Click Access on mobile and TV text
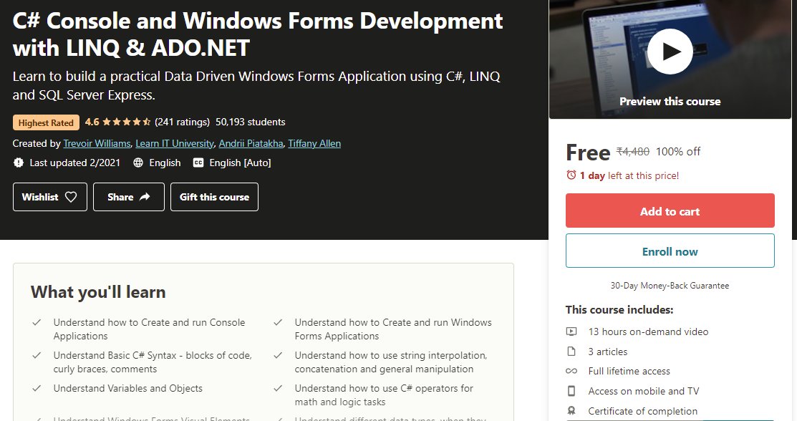The height and width of the screenshot is (421, 797). (644, 391)
